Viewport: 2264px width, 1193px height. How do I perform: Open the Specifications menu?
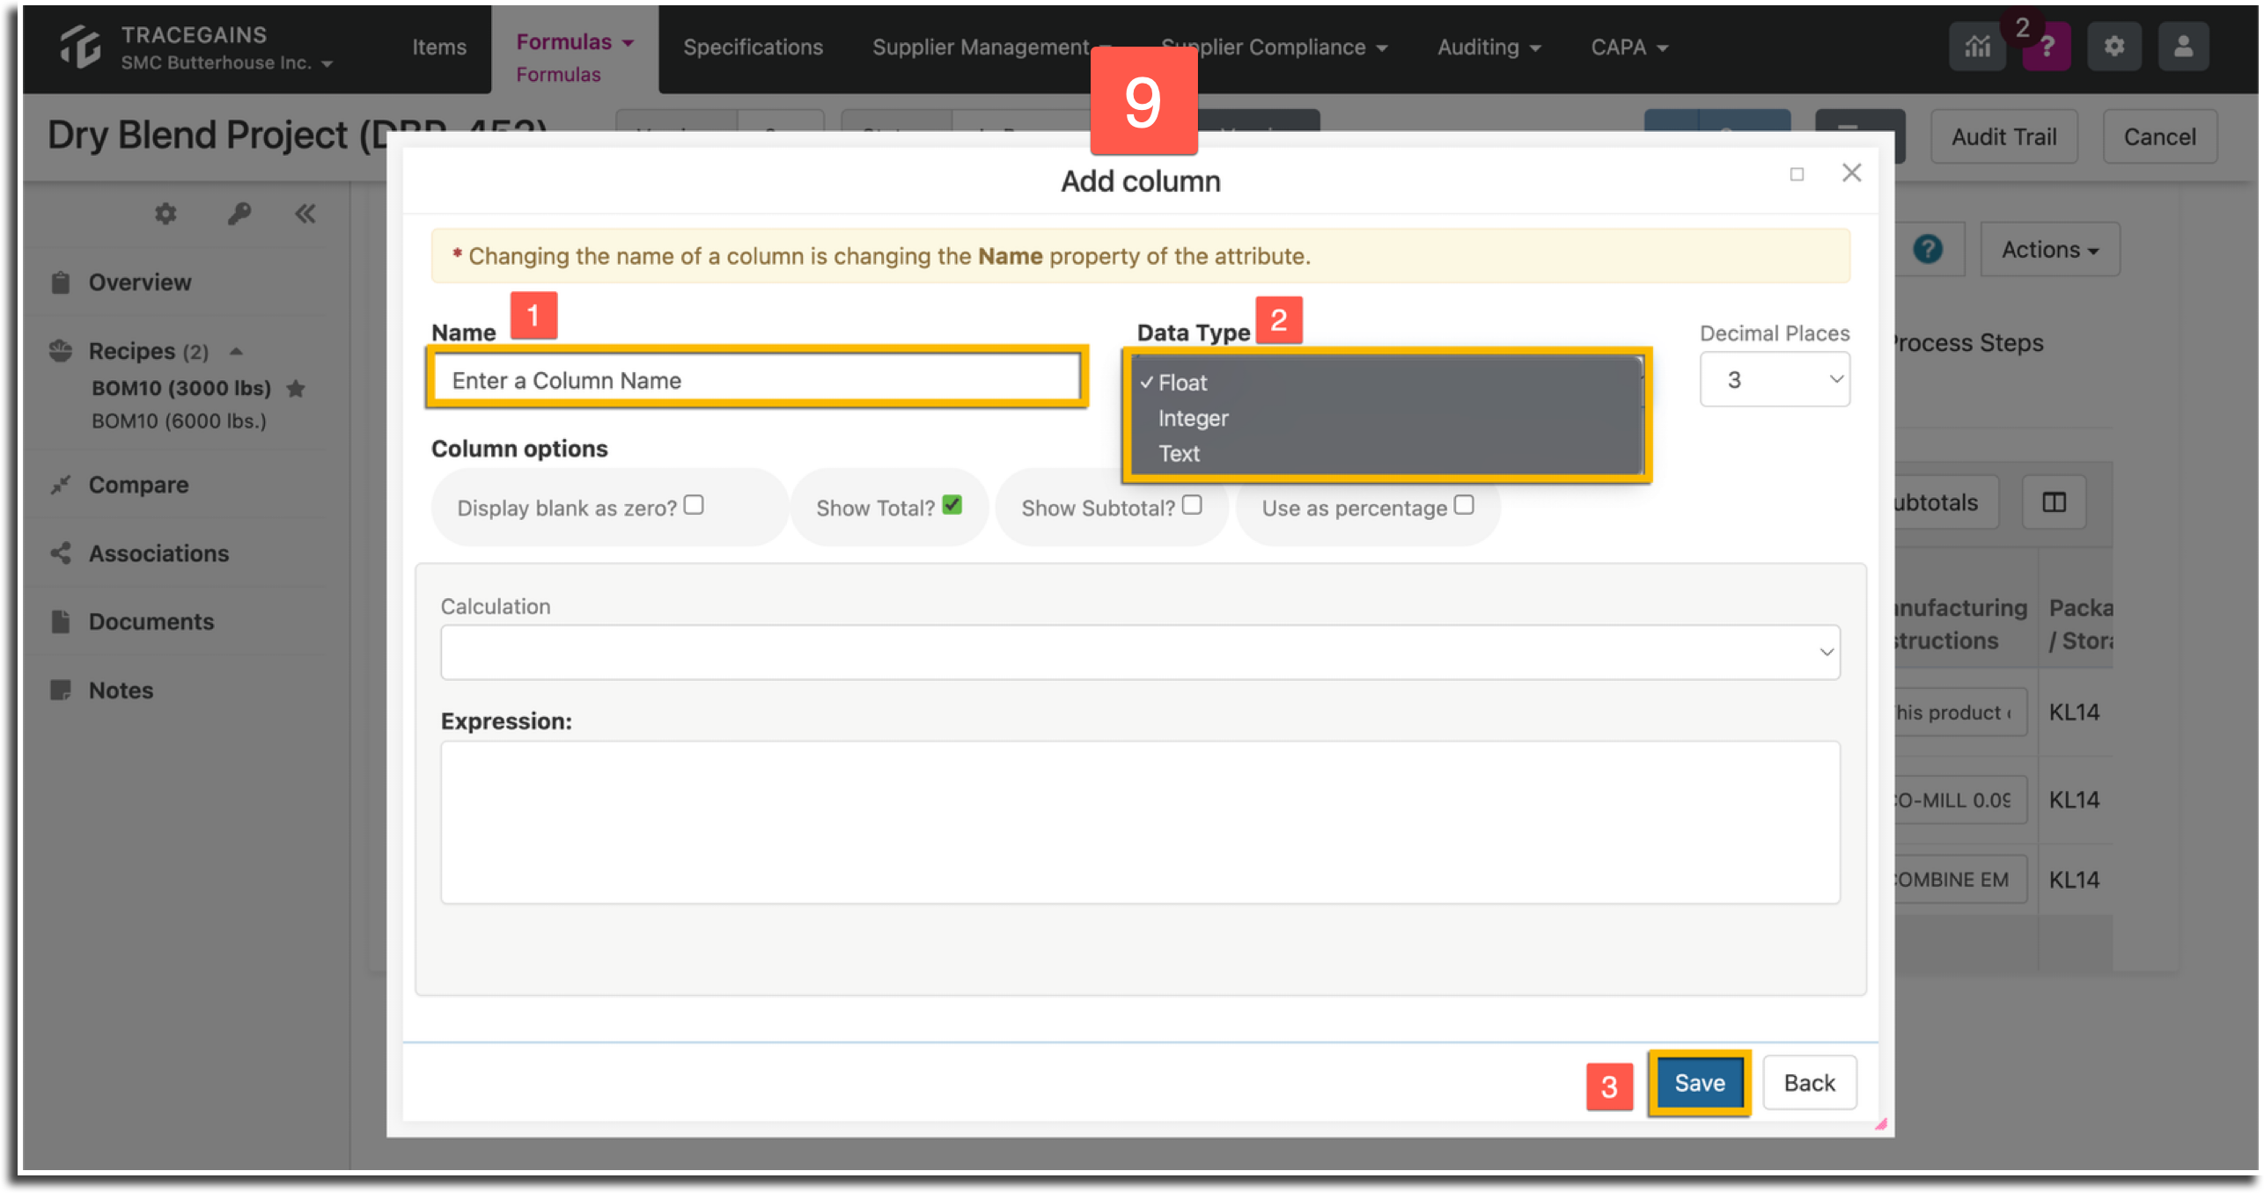click(x=753, y=48)
